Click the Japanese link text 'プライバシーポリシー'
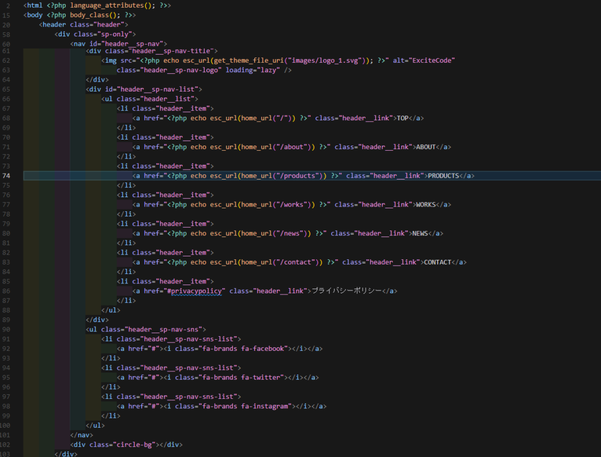The width and height of the screenshot is (601, 457). pyautogui.click(x=346, y=291)
